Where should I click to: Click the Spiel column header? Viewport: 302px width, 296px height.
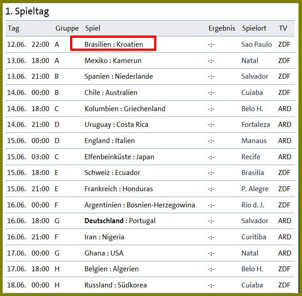93,28
